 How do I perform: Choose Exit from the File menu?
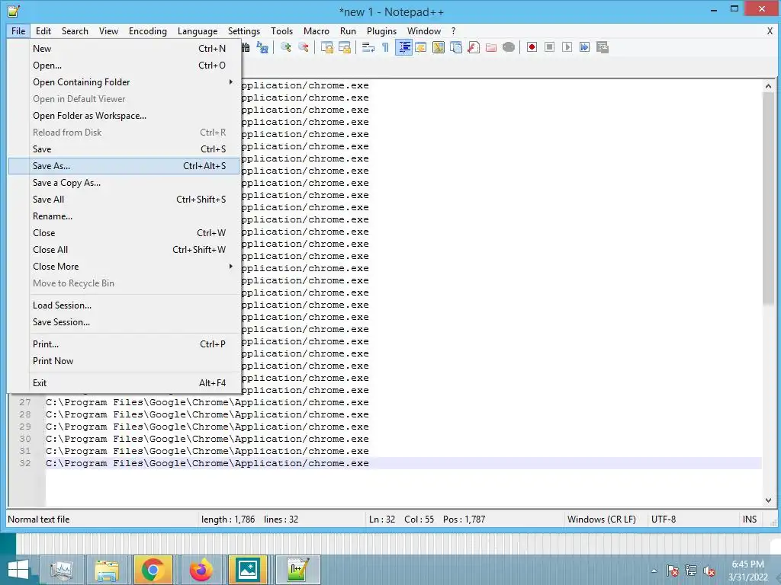coord(124,383)
